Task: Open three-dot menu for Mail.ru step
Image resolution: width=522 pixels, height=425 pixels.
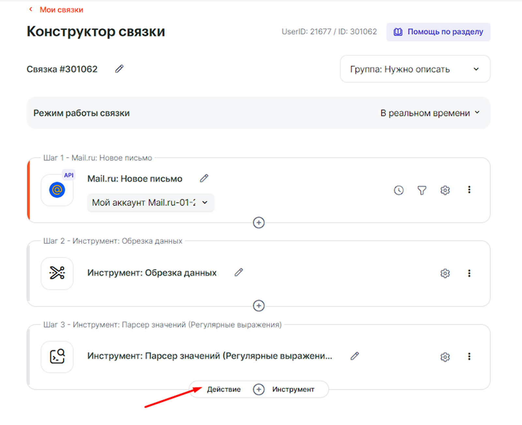Action: (x=469, y=190)
